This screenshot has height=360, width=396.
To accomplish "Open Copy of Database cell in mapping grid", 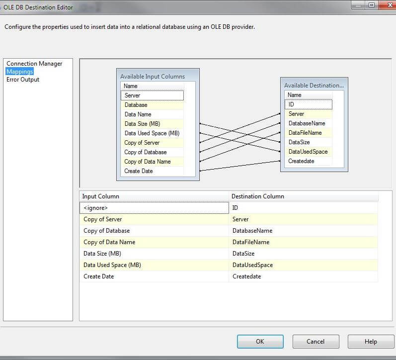I will point(154,231).
